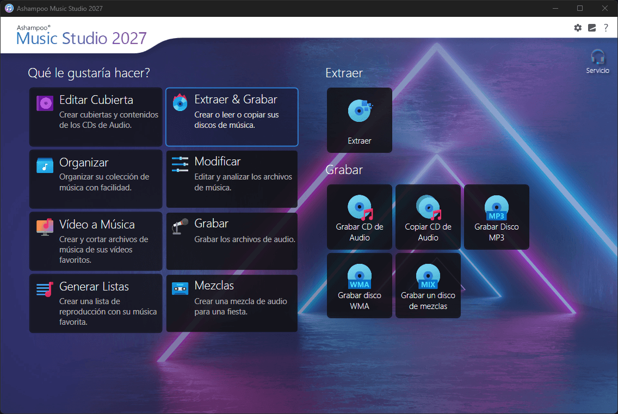Click the Grabar microphone tile
The image size is (618, 414).
tap(232, 242)
